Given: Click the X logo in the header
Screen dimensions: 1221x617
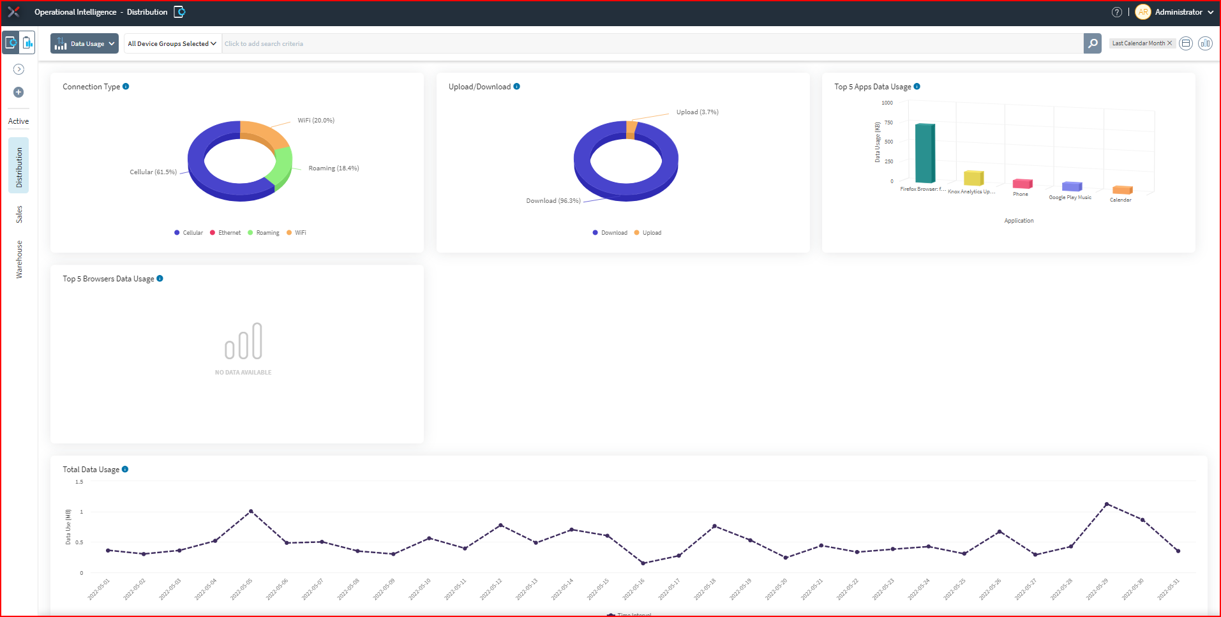Looking at the screenshot, I should [13, 12].
